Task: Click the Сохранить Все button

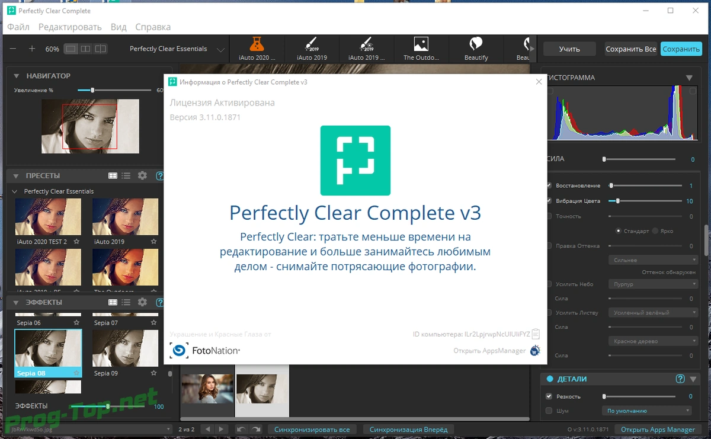Action: click(x=630, y=49)
